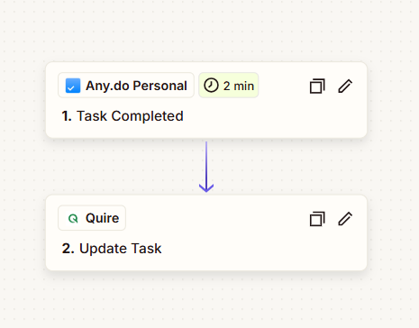The image size is (419, 328).
Task: Click the green Quire logo icon
Action: coord(73,218)
